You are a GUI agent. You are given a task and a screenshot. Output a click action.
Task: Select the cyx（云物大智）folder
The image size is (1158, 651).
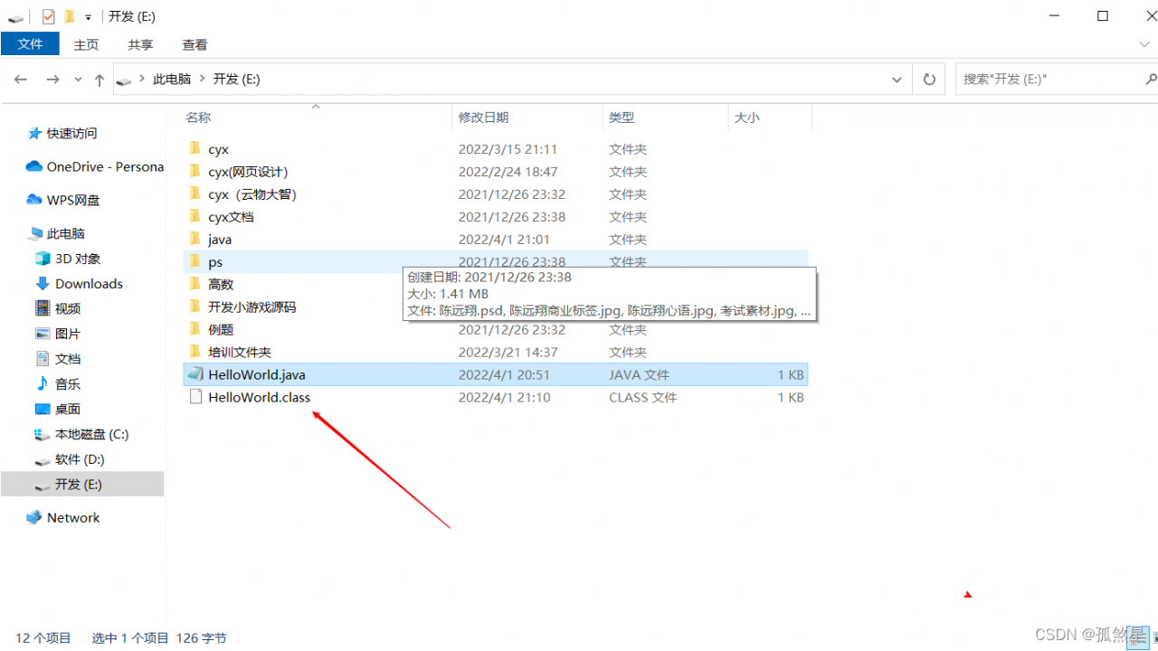252,194
